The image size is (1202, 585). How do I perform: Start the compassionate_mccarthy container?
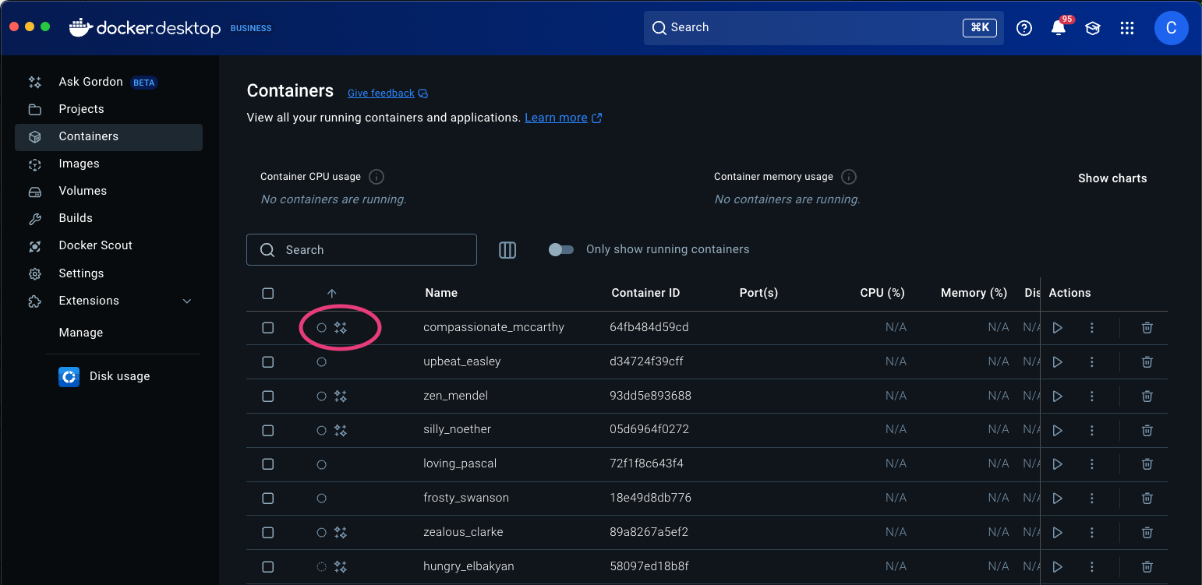tap(1057, 328)
